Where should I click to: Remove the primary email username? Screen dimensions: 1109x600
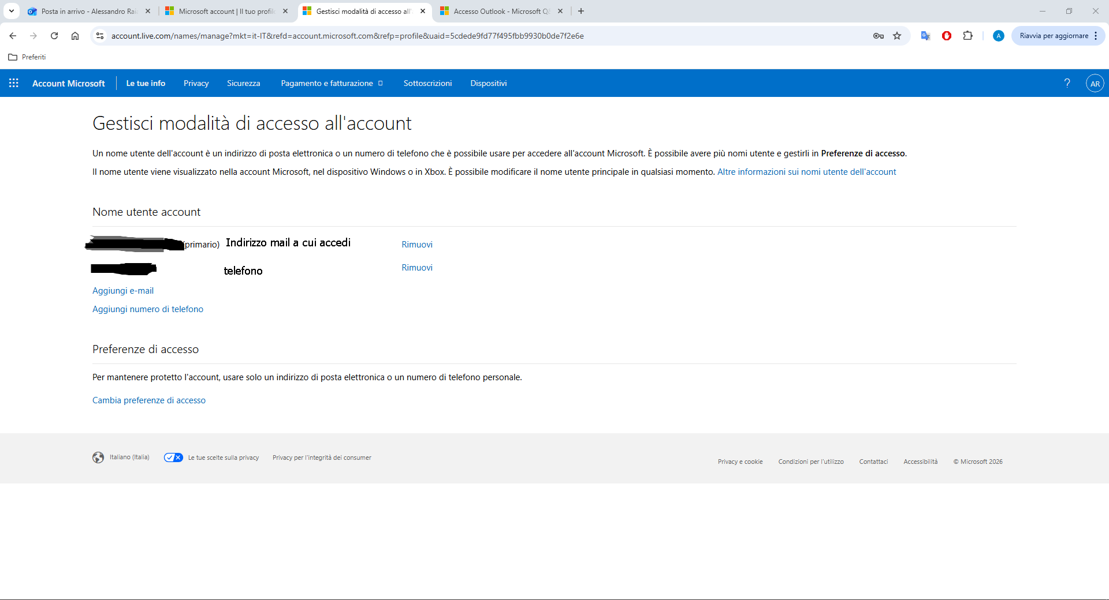click(417, 245)
